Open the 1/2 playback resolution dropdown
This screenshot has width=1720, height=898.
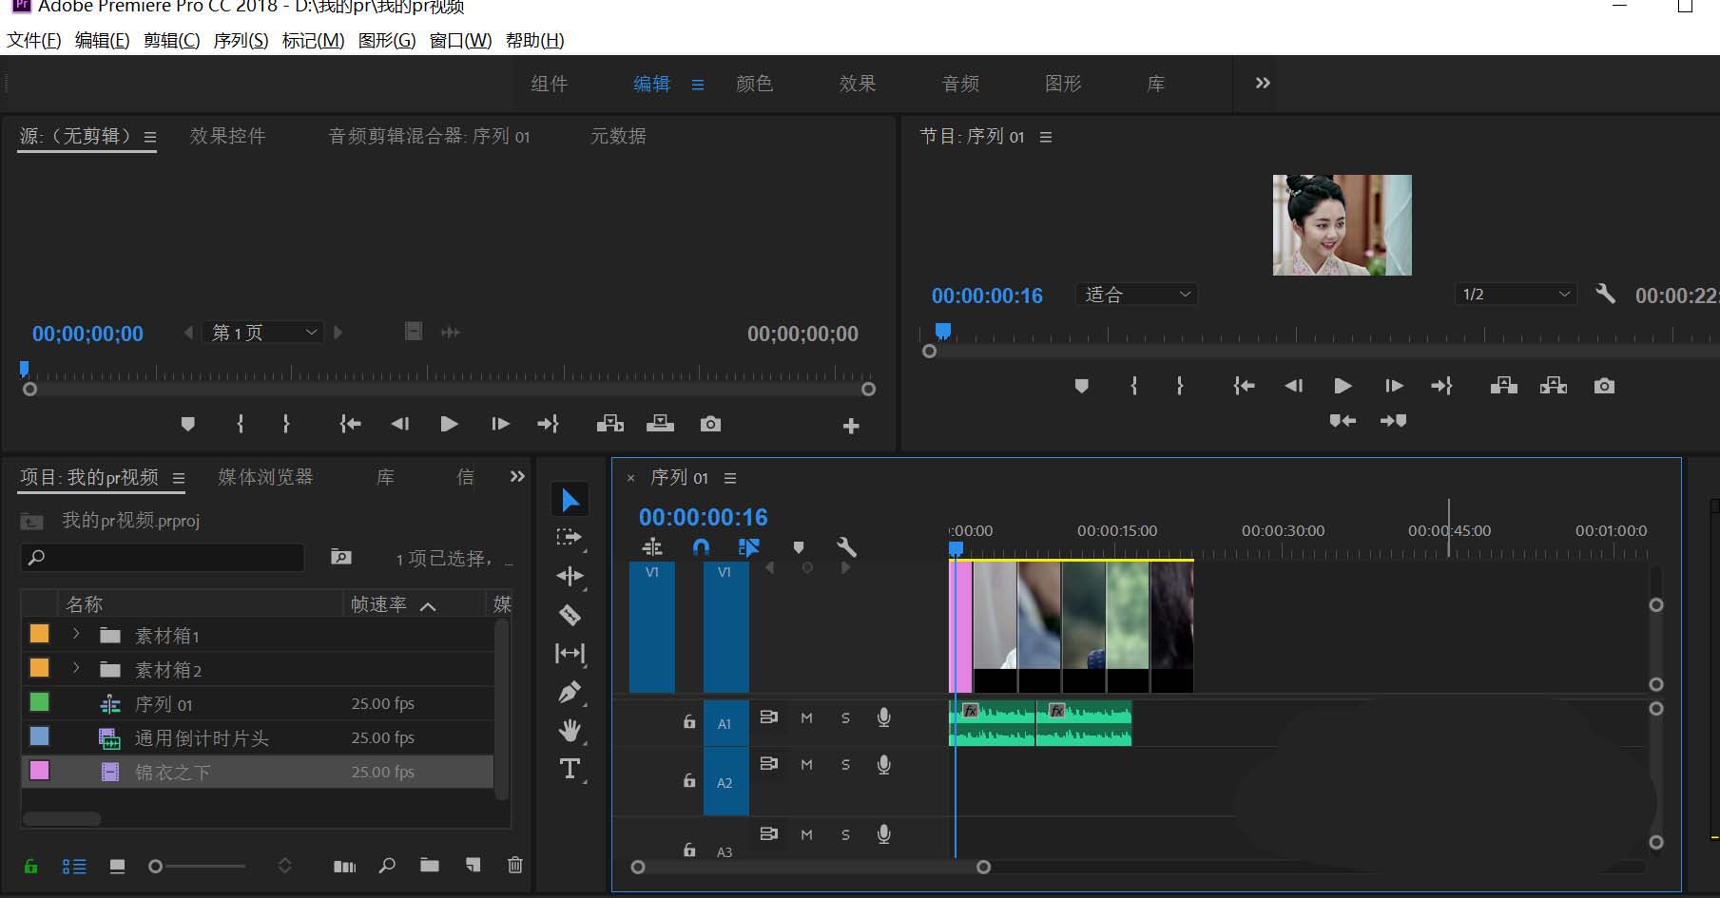click(1515, 295)
